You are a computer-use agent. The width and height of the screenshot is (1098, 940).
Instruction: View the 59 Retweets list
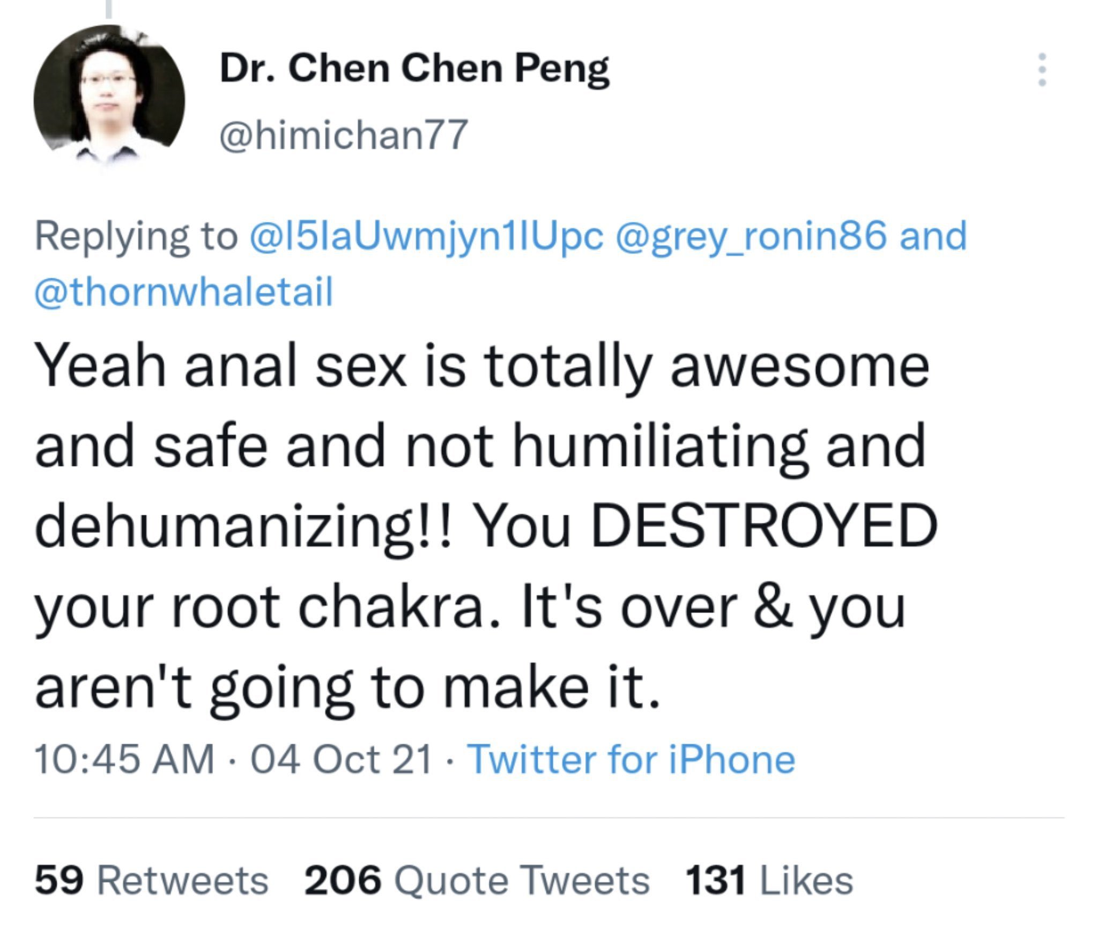(151, 880)
